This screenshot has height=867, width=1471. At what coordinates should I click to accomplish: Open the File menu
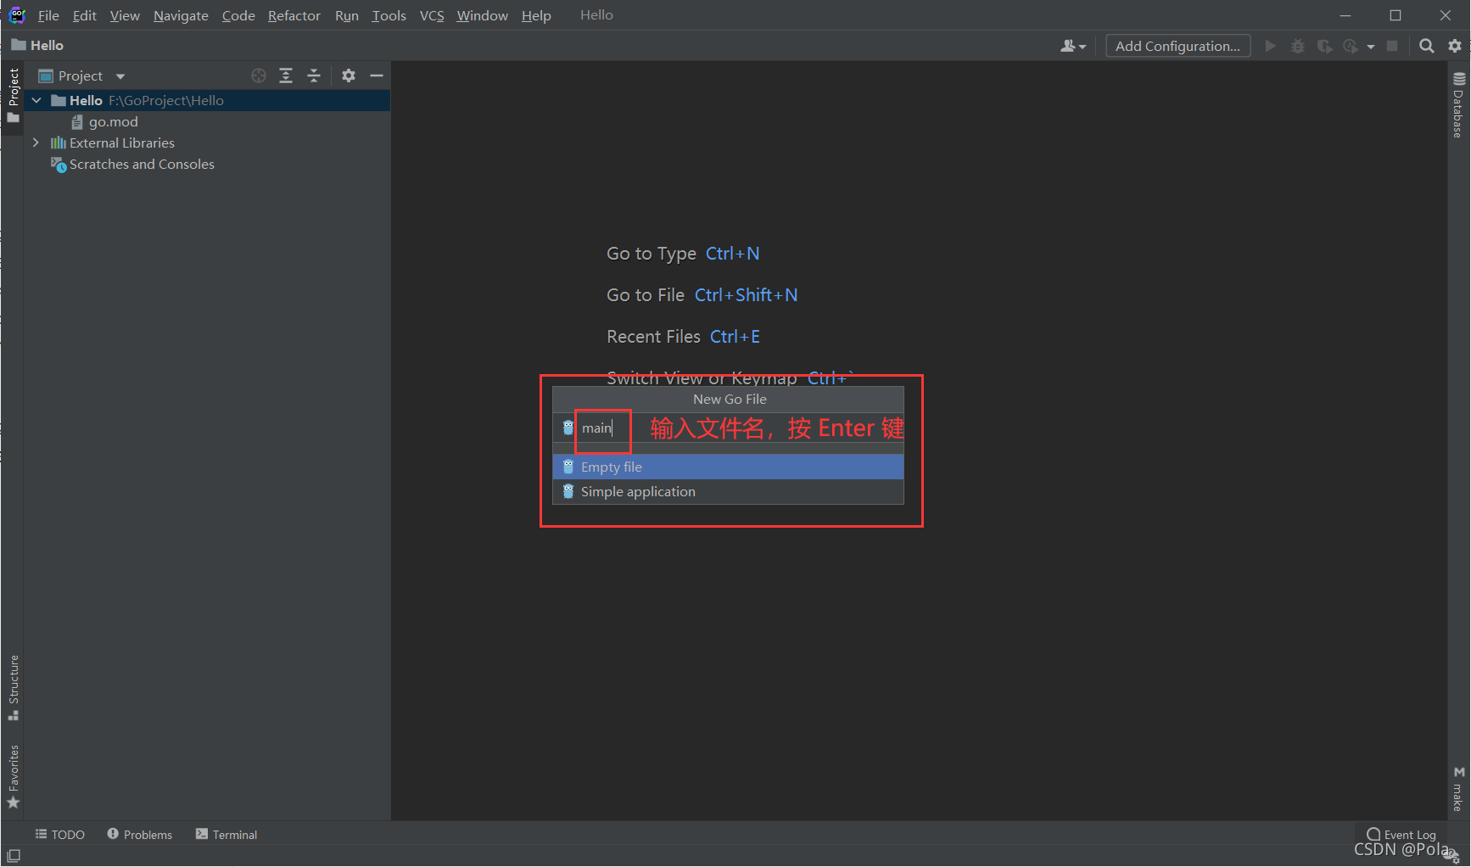click(48, 15)
